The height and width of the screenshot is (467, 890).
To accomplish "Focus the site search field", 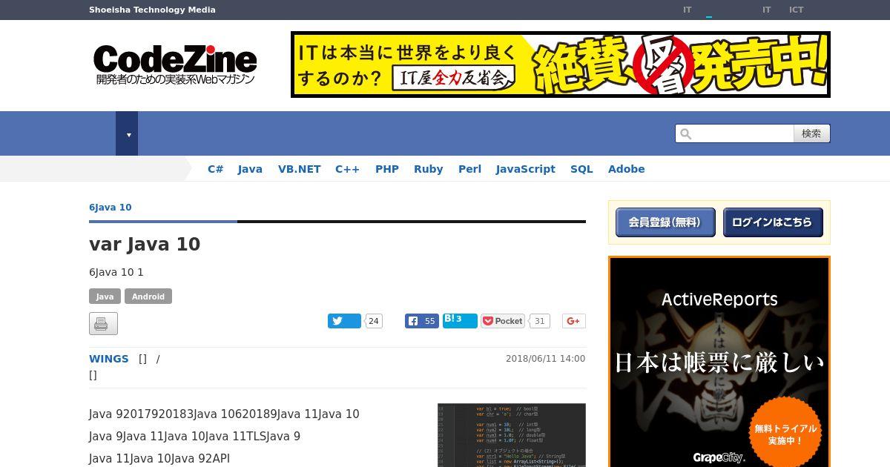I will tap(734, 133).
